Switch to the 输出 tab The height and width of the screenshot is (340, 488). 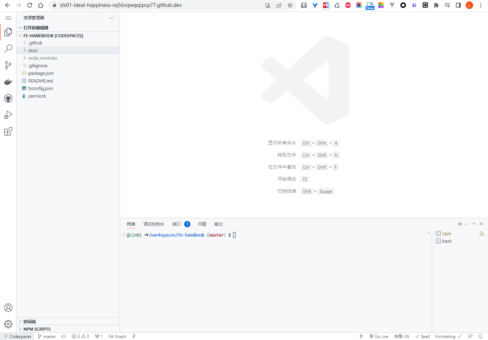coord(219,224)
